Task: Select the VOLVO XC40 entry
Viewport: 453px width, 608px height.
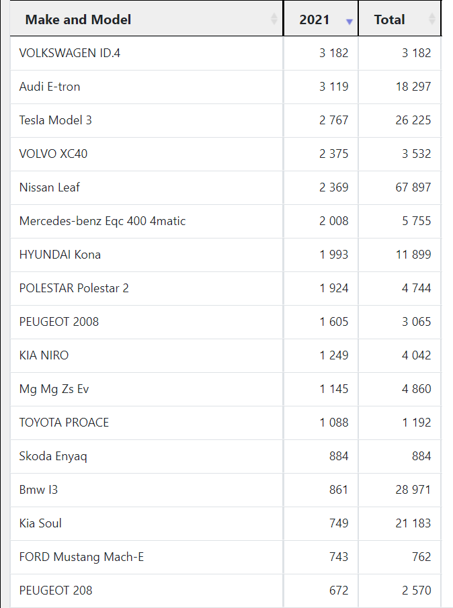Action: coord(226,154)
